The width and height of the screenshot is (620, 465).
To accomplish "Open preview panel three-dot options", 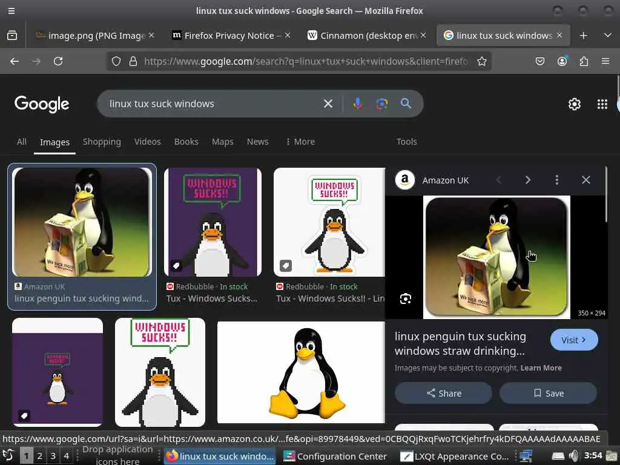I will pyautogui.click(x=557, y=180).
